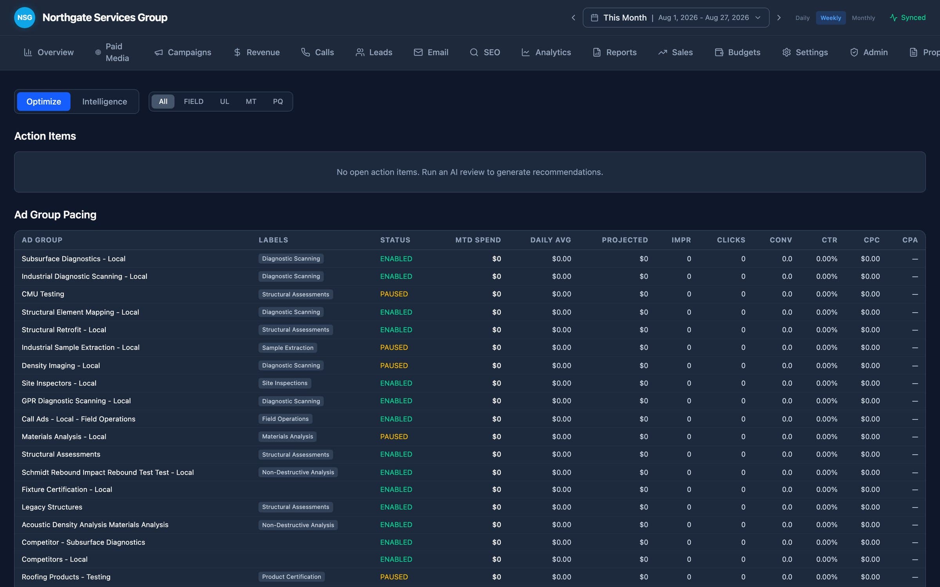Open the Campaigns nav item
Screen dimensions: 940x587
coord(183,52)
